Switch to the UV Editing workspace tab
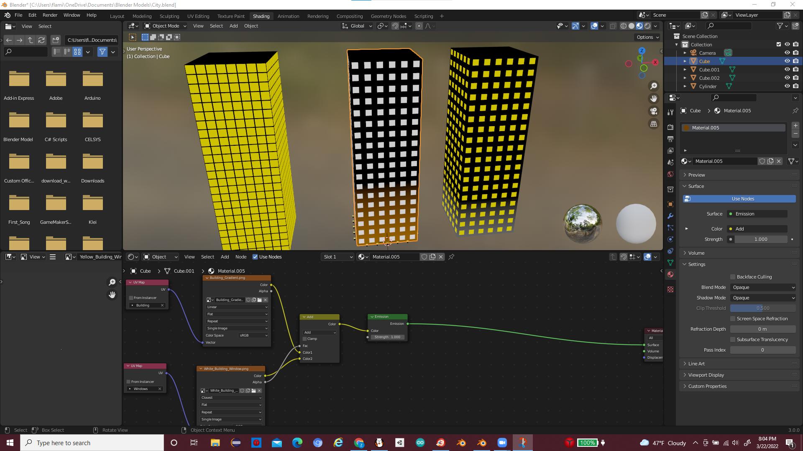 (x=198, y=16)
